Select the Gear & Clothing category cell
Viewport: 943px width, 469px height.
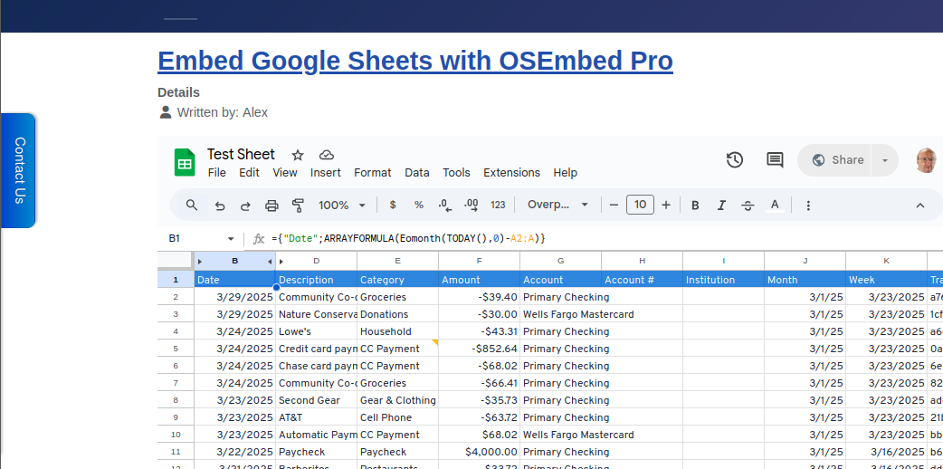(397, 400)
